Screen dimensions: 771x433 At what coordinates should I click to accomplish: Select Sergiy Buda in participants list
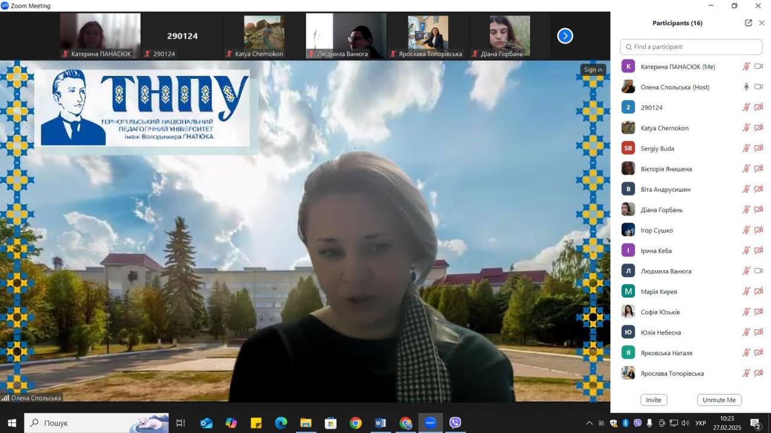[657, 149]
